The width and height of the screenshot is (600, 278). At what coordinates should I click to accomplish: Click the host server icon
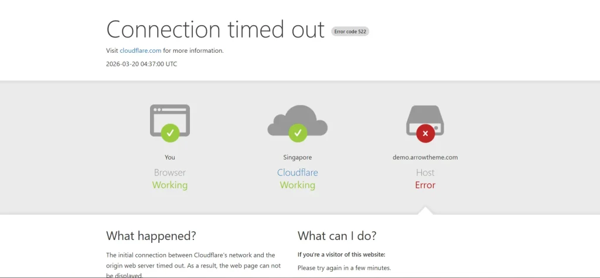(x=425, y=116)
